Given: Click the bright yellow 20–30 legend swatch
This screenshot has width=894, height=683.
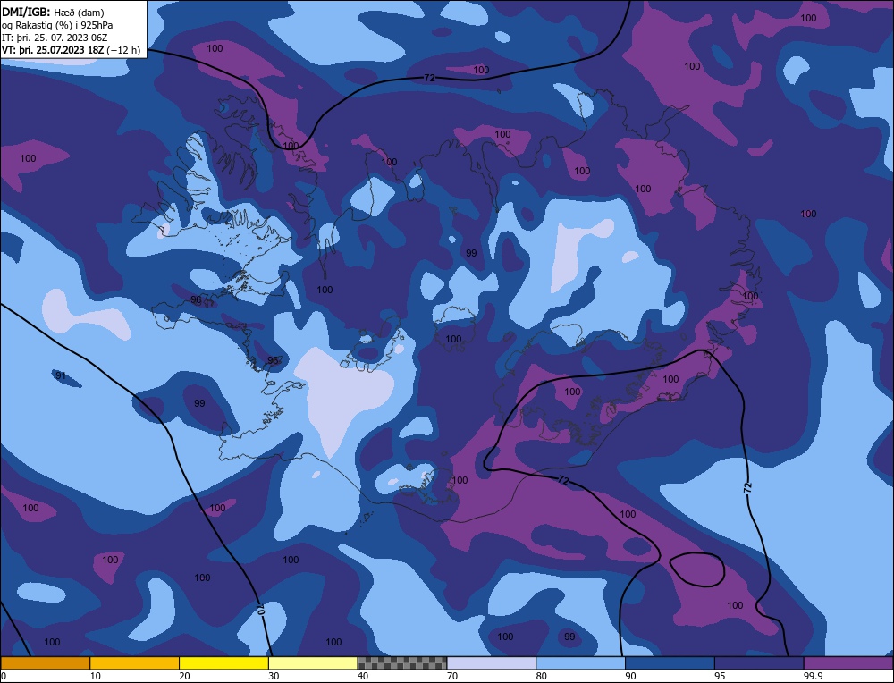Looking at the screenshot, I should point(223,663).
